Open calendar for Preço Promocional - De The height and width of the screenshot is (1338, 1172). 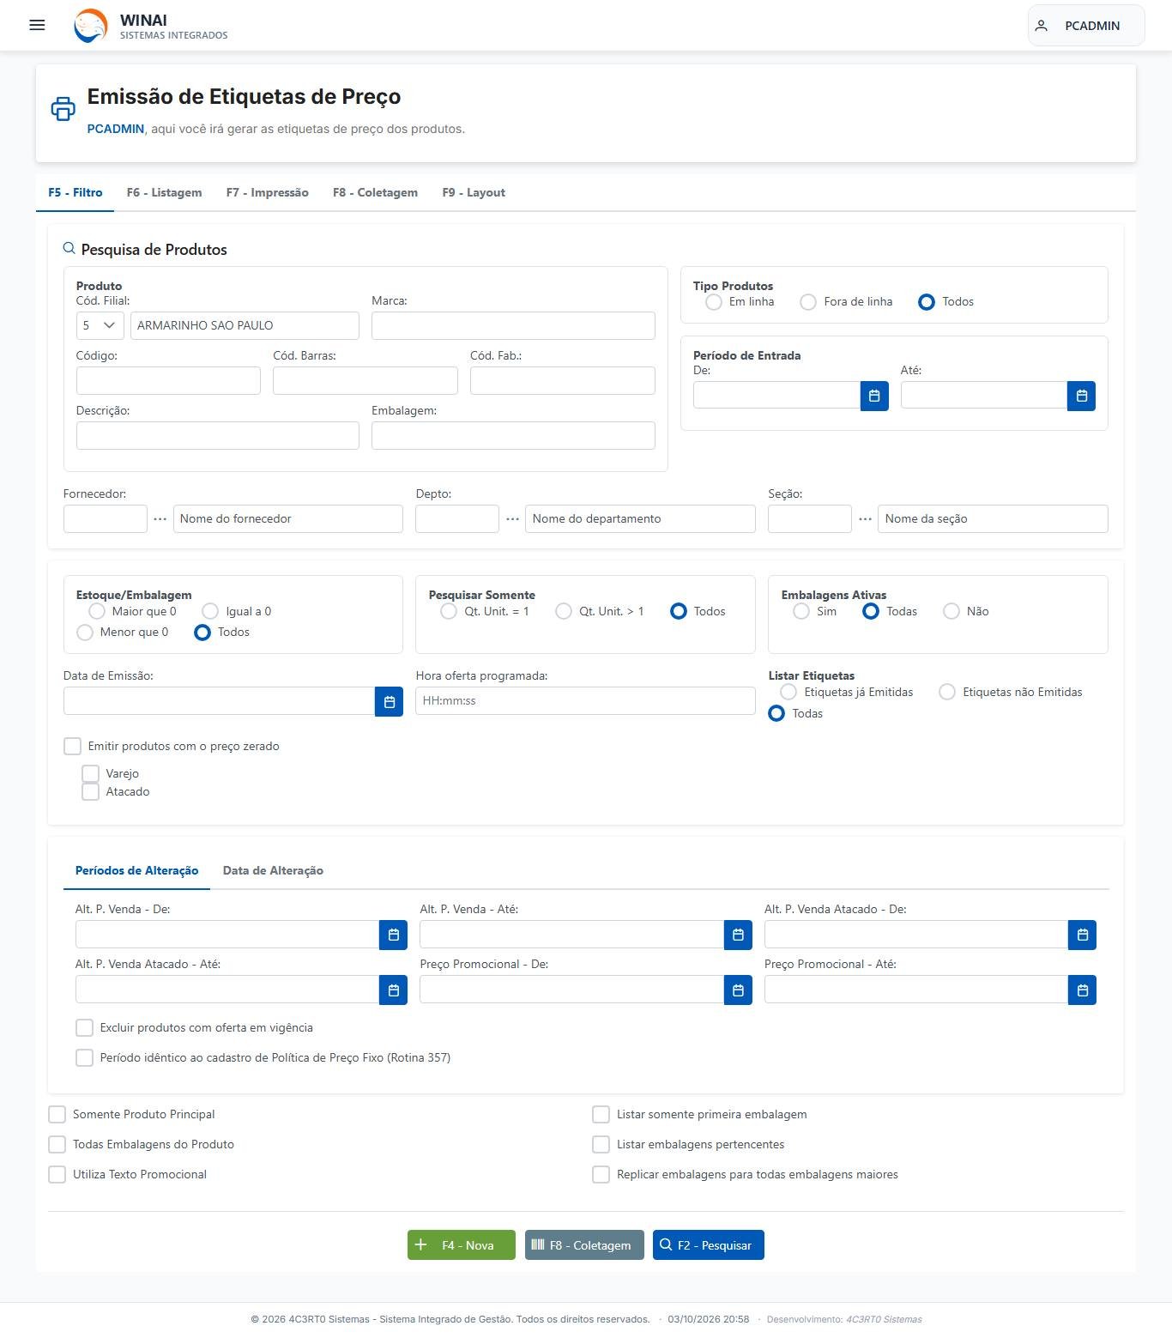pos(738,990)
